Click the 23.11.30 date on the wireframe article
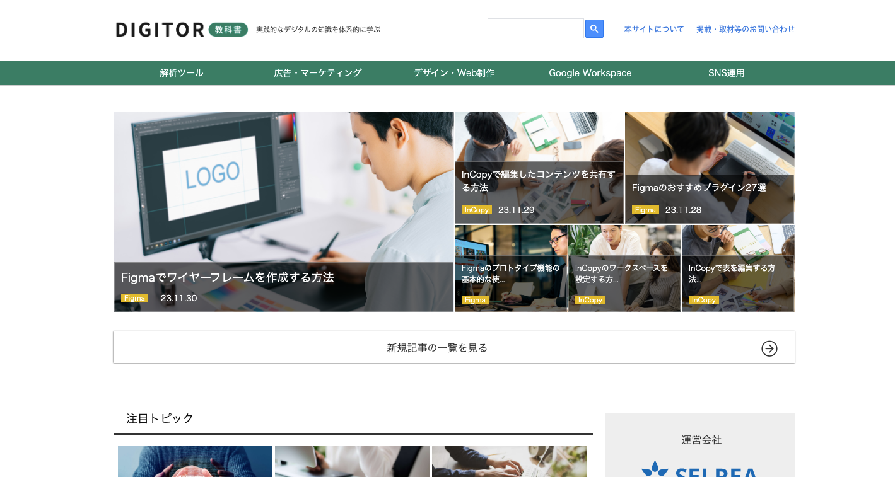895x477 pixels. point(178,298)
